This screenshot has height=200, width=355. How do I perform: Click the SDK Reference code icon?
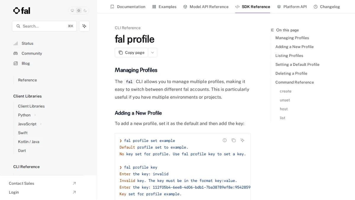click(237, 7)
